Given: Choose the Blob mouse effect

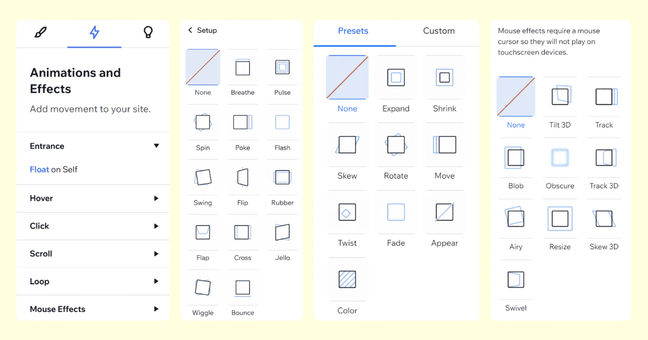Looking at the screenshot, I should pyautogui.click(x=515, y=157).
